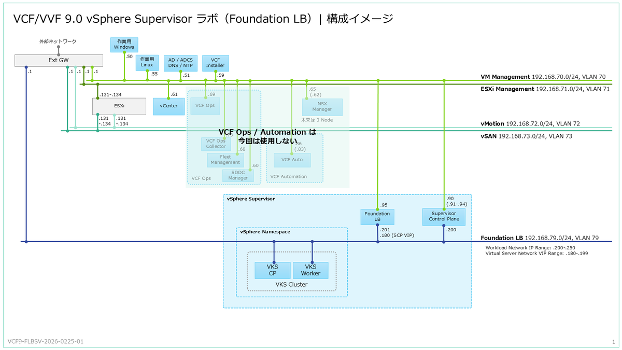Select the VKS Cluster label
This screenshot has height=350, width=622.
(x=291, y=284)
